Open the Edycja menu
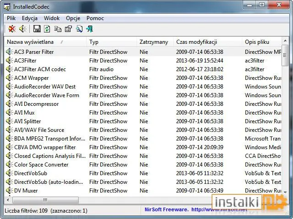The height and width of the screenshot is (219, 293). pyautogui.click(x=30, y=18)
